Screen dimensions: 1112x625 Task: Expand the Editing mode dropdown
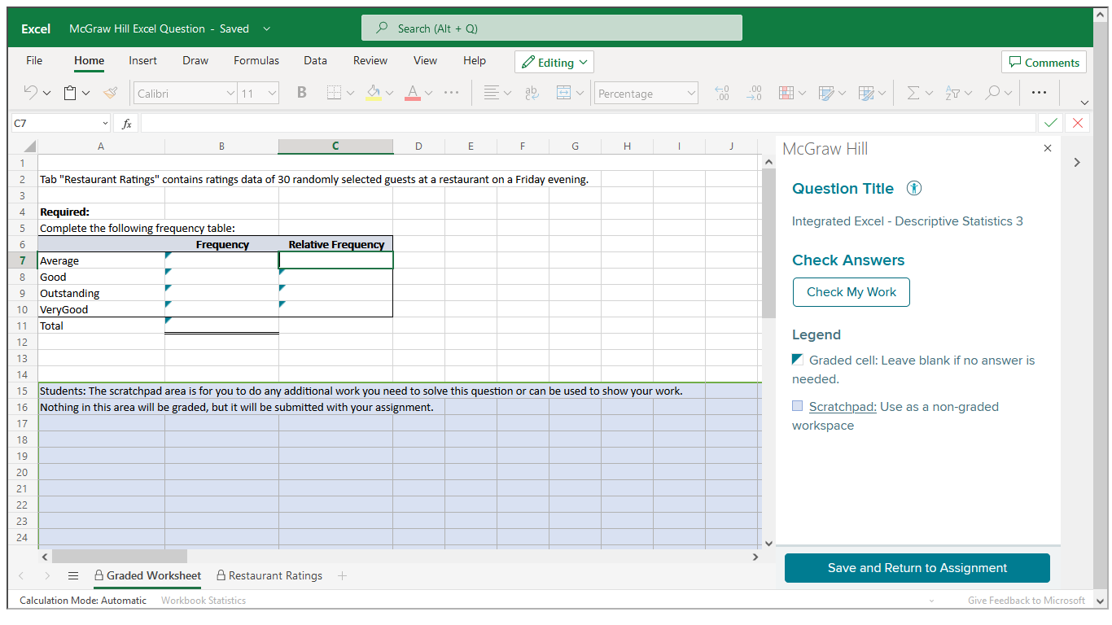[554, 63]
